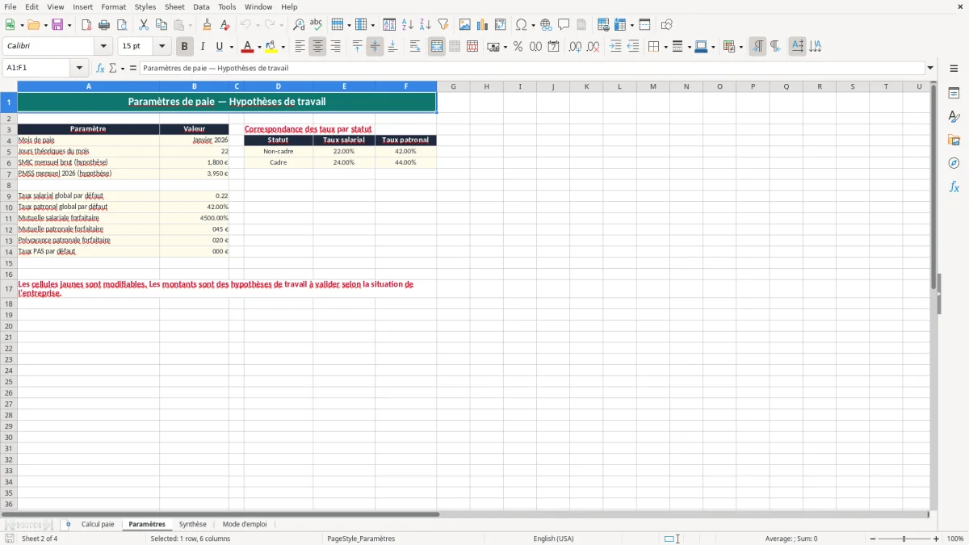969x545 pixels.
Task: Open the sidebar Functions panel
Action: click(x=954, y=187)
